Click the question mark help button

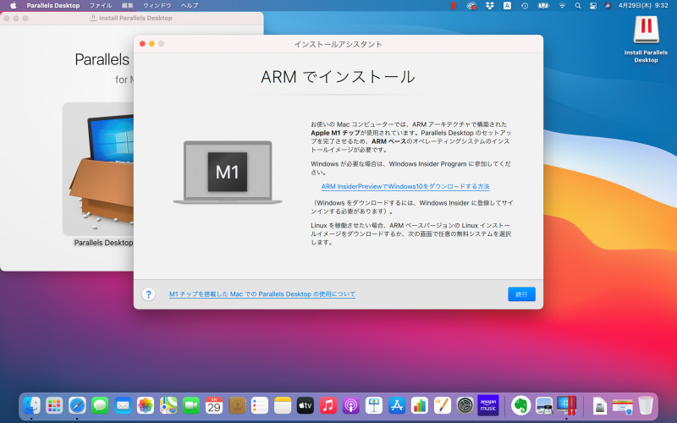(x=148, y=294)
